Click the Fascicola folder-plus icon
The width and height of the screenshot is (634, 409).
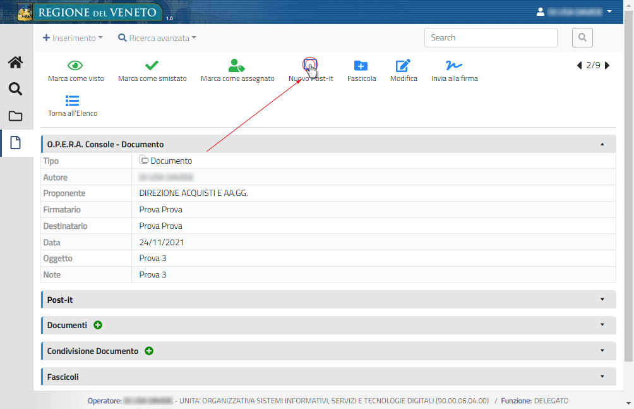361,65
